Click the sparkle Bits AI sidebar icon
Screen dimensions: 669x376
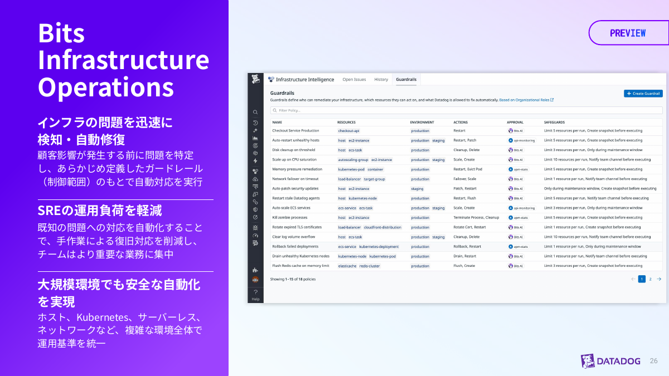(255, 130)
